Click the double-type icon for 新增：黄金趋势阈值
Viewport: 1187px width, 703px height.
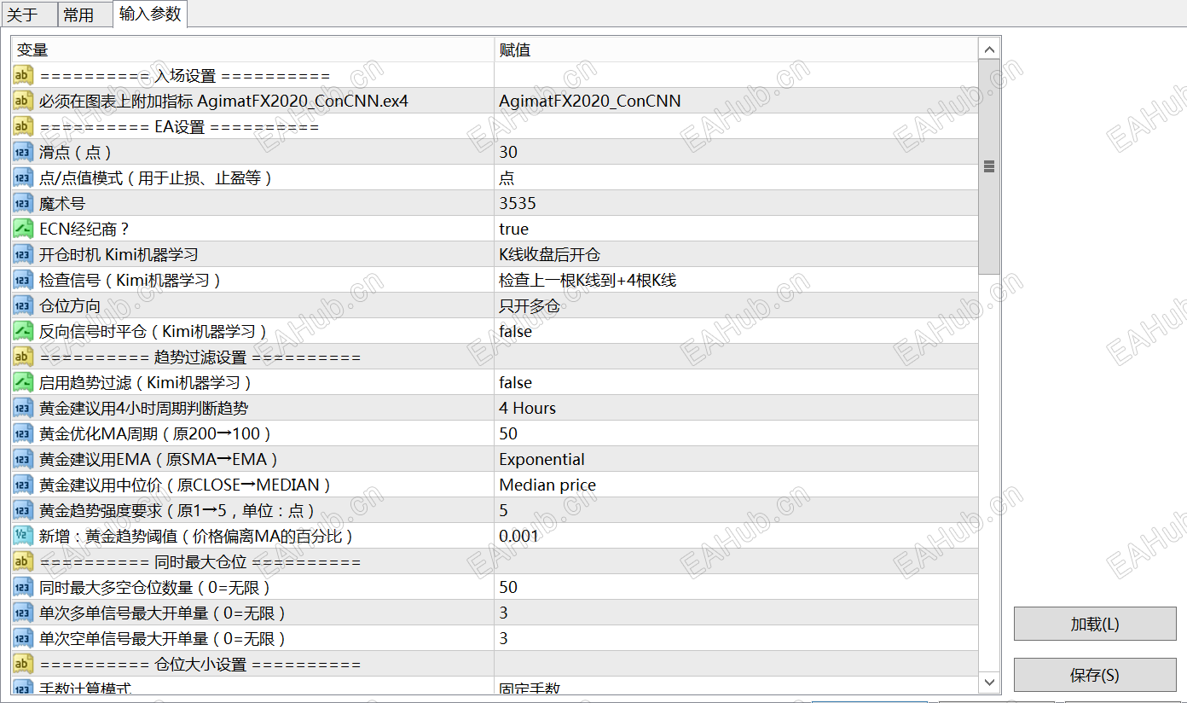pyautogui.click(x=23, y=536)
